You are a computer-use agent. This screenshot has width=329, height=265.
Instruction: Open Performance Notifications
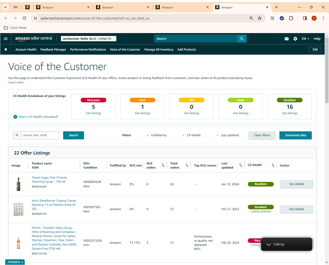click(x=88, y=50)
